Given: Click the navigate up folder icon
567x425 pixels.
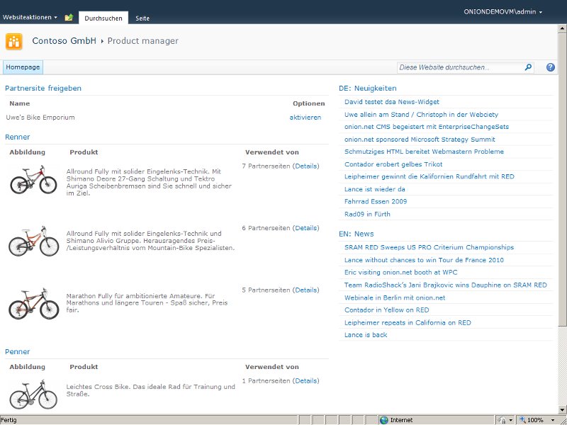Looking at the screenshot, I should click(69, 17).
